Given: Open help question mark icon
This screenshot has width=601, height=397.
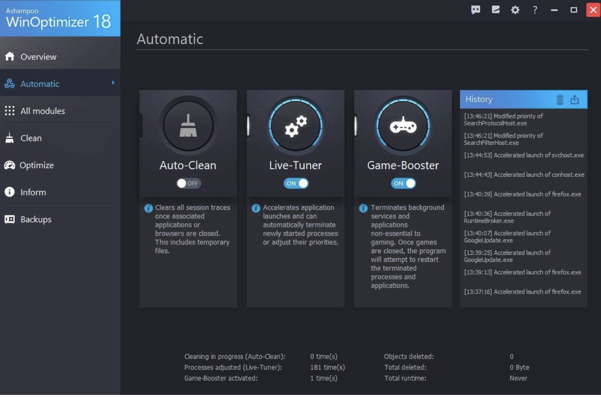Looking at the screenshot, I should (x=535, y=10).
